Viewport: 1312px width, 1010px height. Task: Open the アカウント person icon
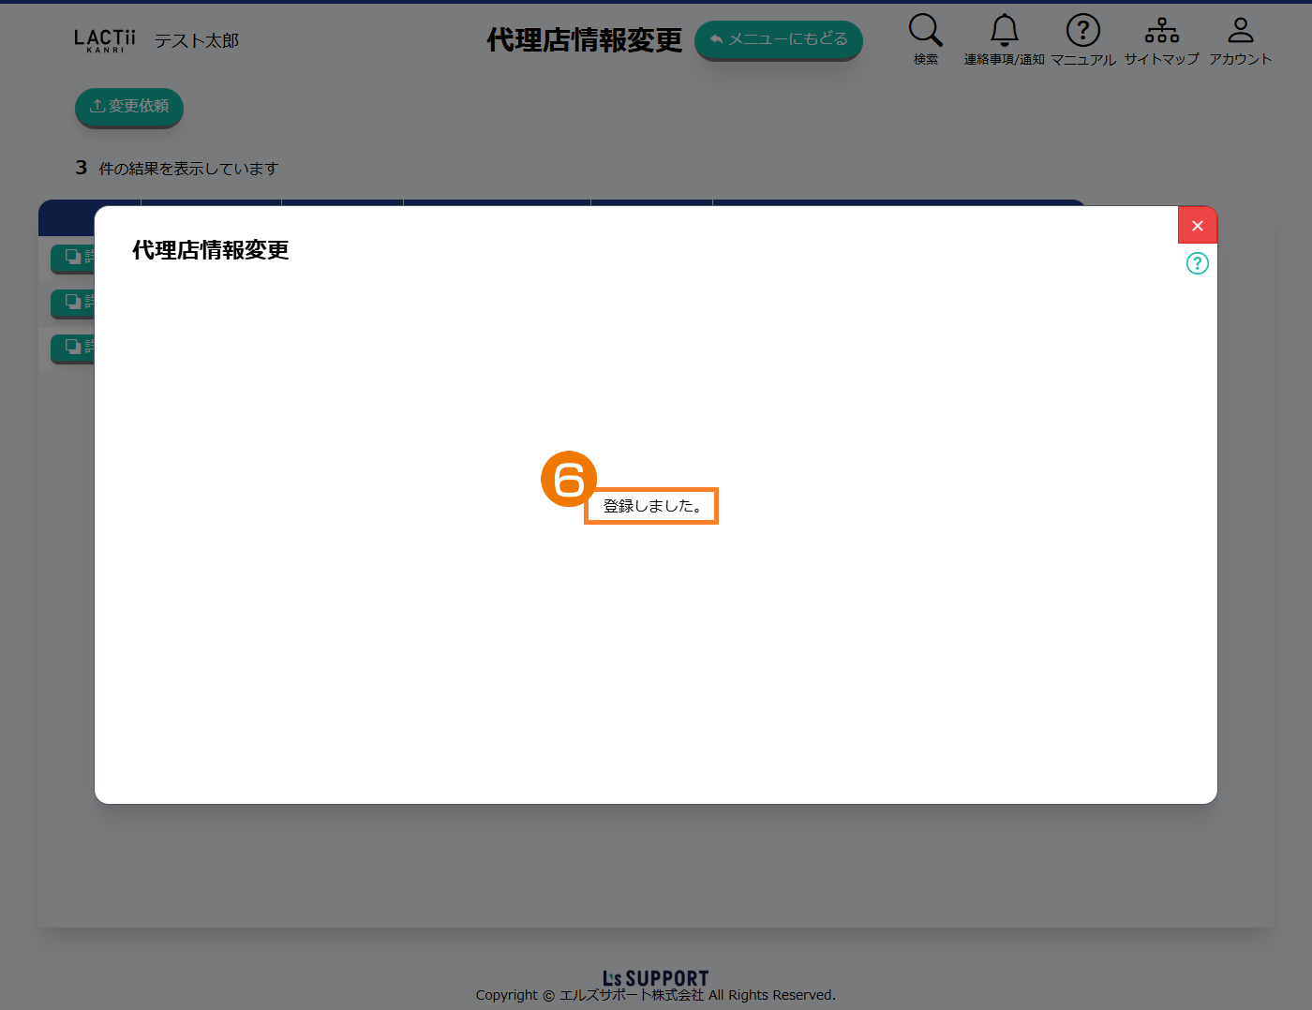point(1240,32)
